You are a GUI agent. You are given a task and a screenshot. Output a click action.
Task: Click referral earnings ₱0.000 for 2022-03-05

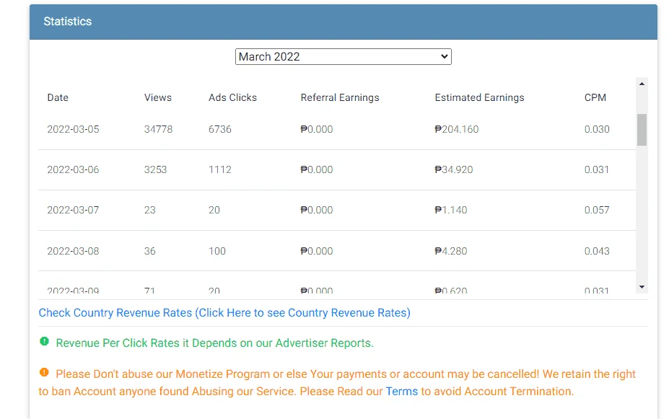317,129
